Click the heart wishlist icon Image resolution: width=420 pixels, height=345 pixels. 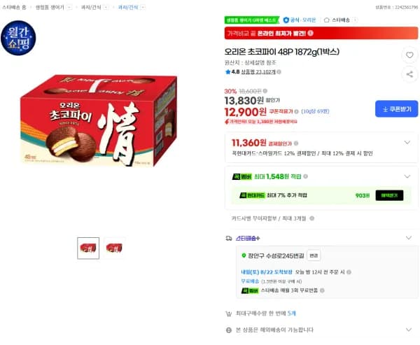click(409, 55)
